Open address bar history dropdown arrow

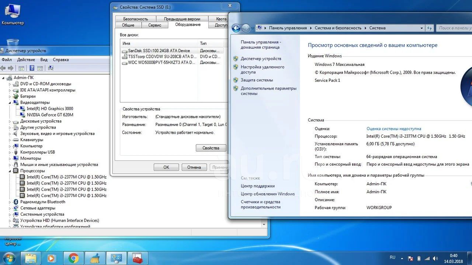pyautogui.click(x=422, y=28)
